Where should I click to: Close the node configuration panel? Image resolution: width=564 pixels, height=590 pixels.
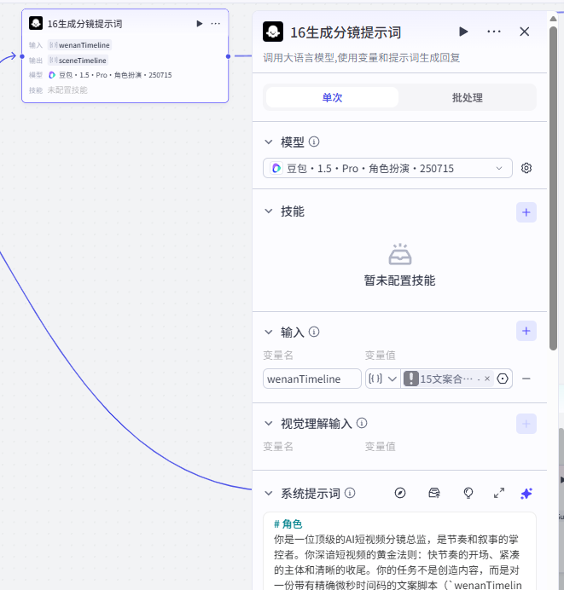(x=525, y=32)
